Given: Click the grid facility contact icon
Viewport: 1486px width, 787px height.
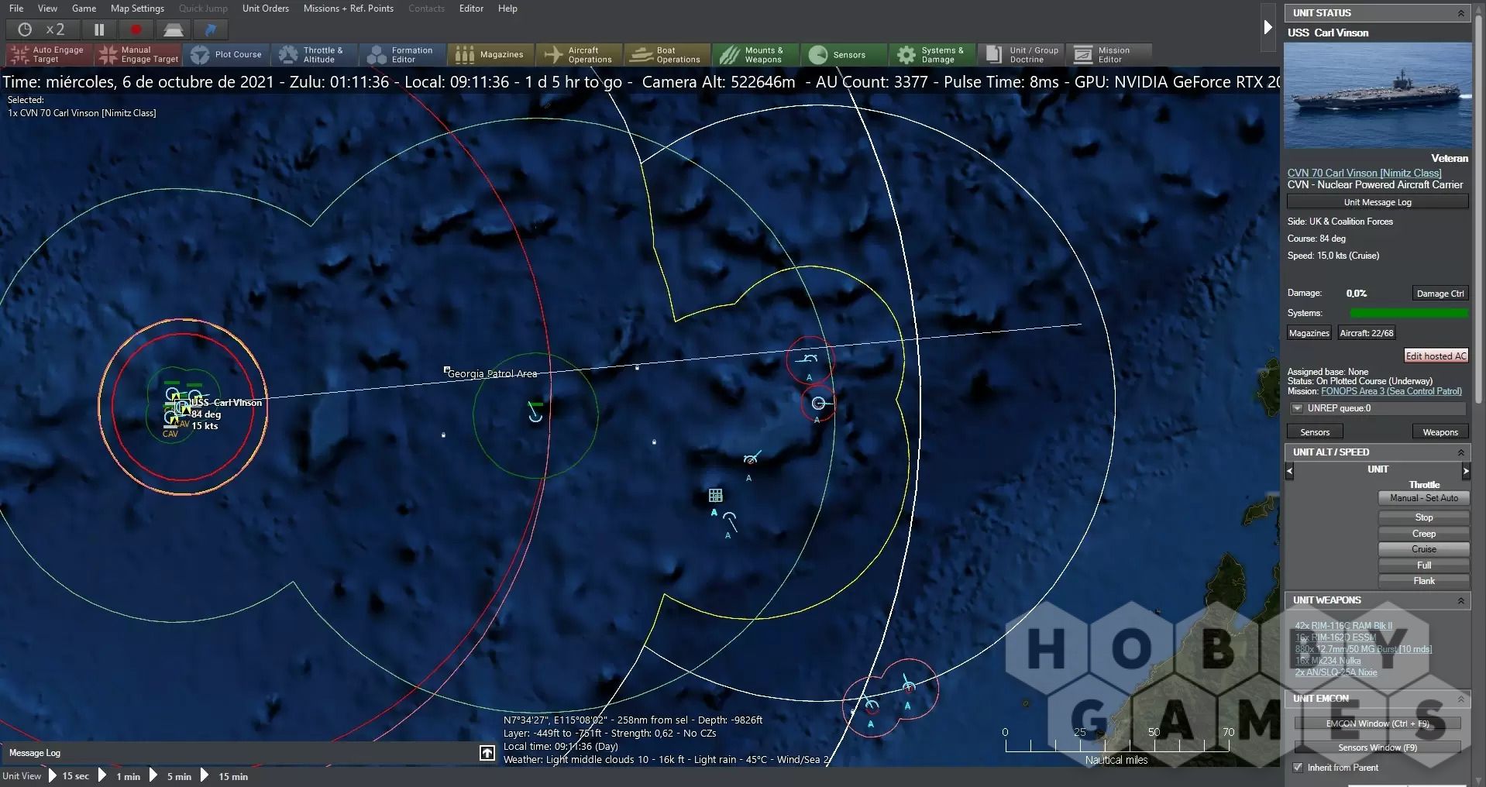Looking at the screenshot, I should (716, 495).
